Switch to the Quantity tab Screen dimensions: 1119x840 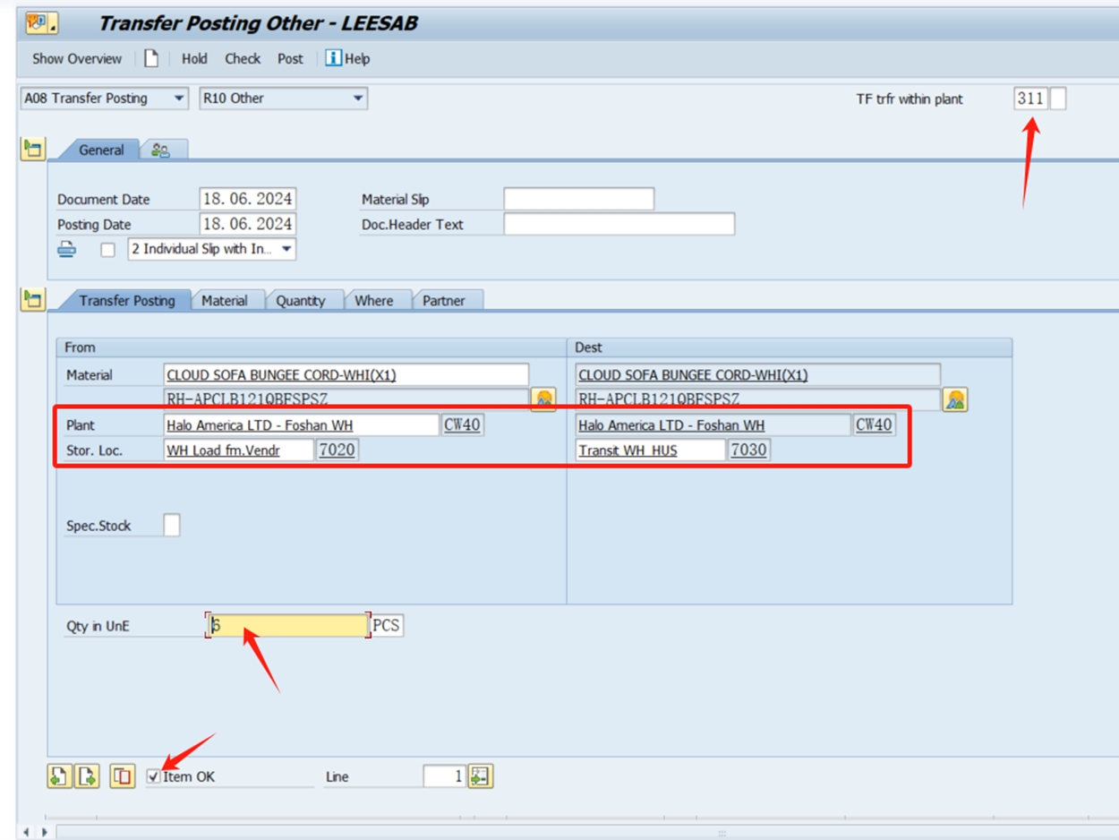coord(300,301)
